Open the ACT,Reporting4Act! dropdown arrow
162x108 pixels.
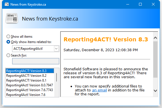pos(56,49)
